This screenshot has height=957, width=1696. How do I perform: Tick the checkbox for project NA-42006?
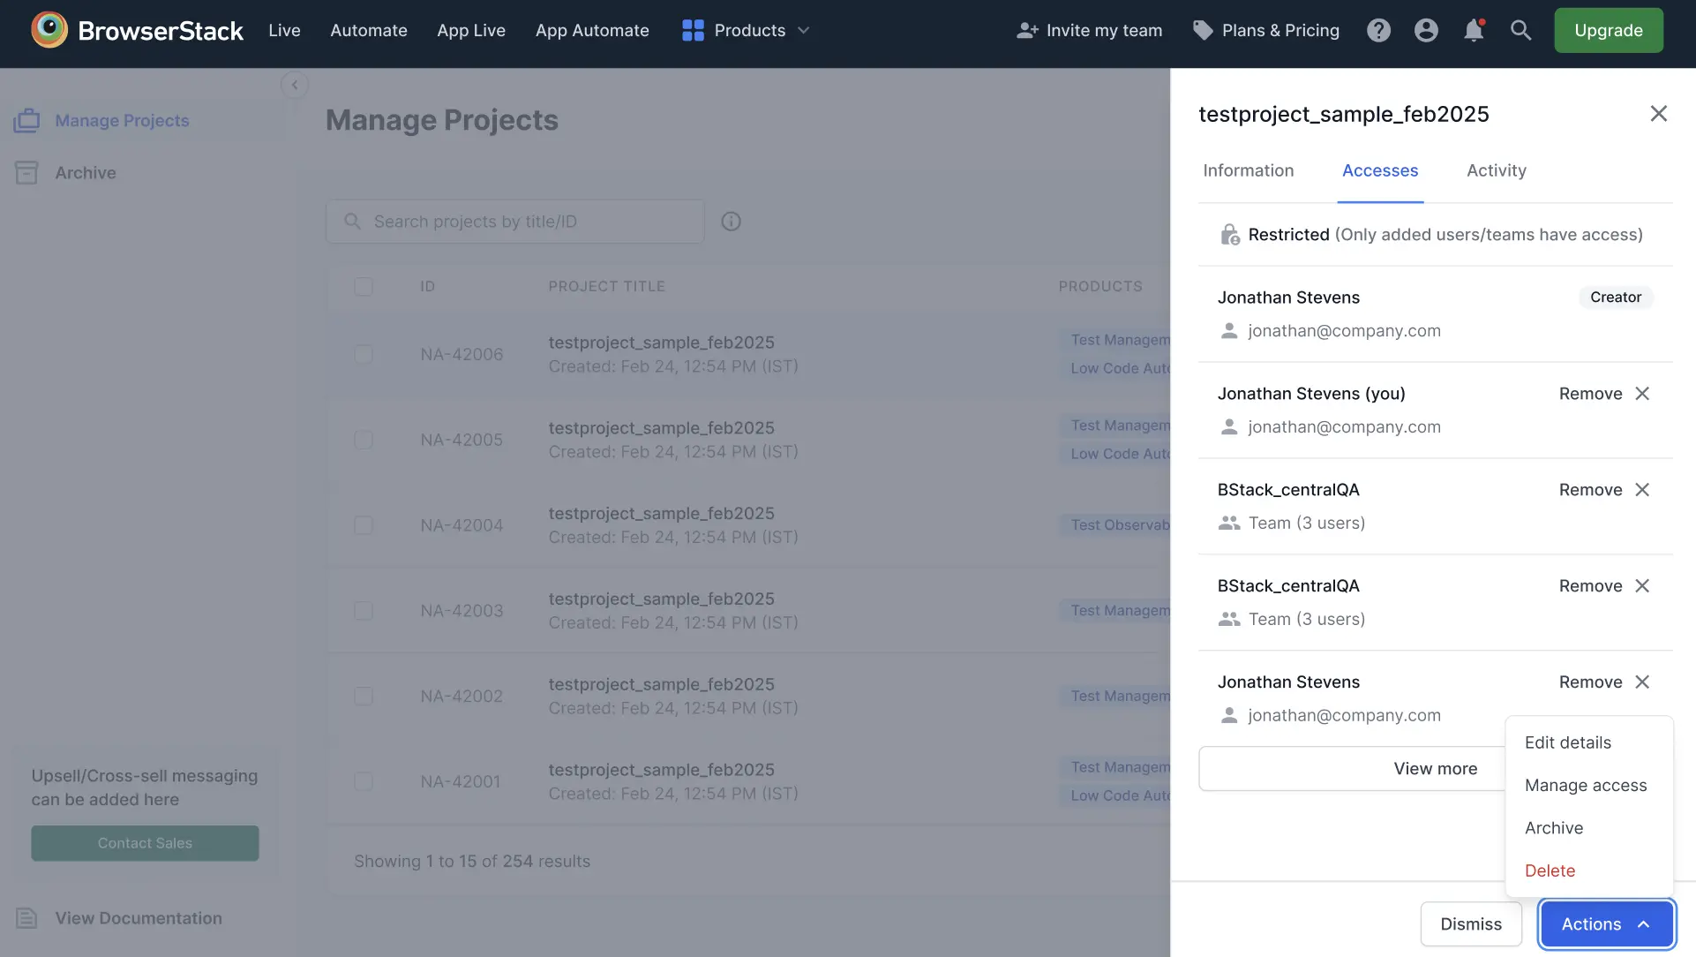[364, 354]
